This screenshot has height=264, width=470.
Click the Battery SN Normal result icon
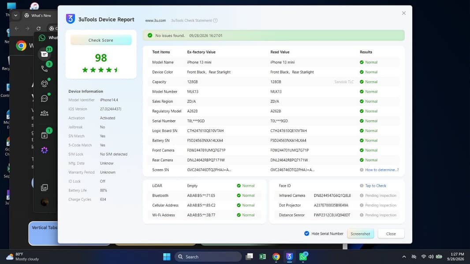coord(362,140)
